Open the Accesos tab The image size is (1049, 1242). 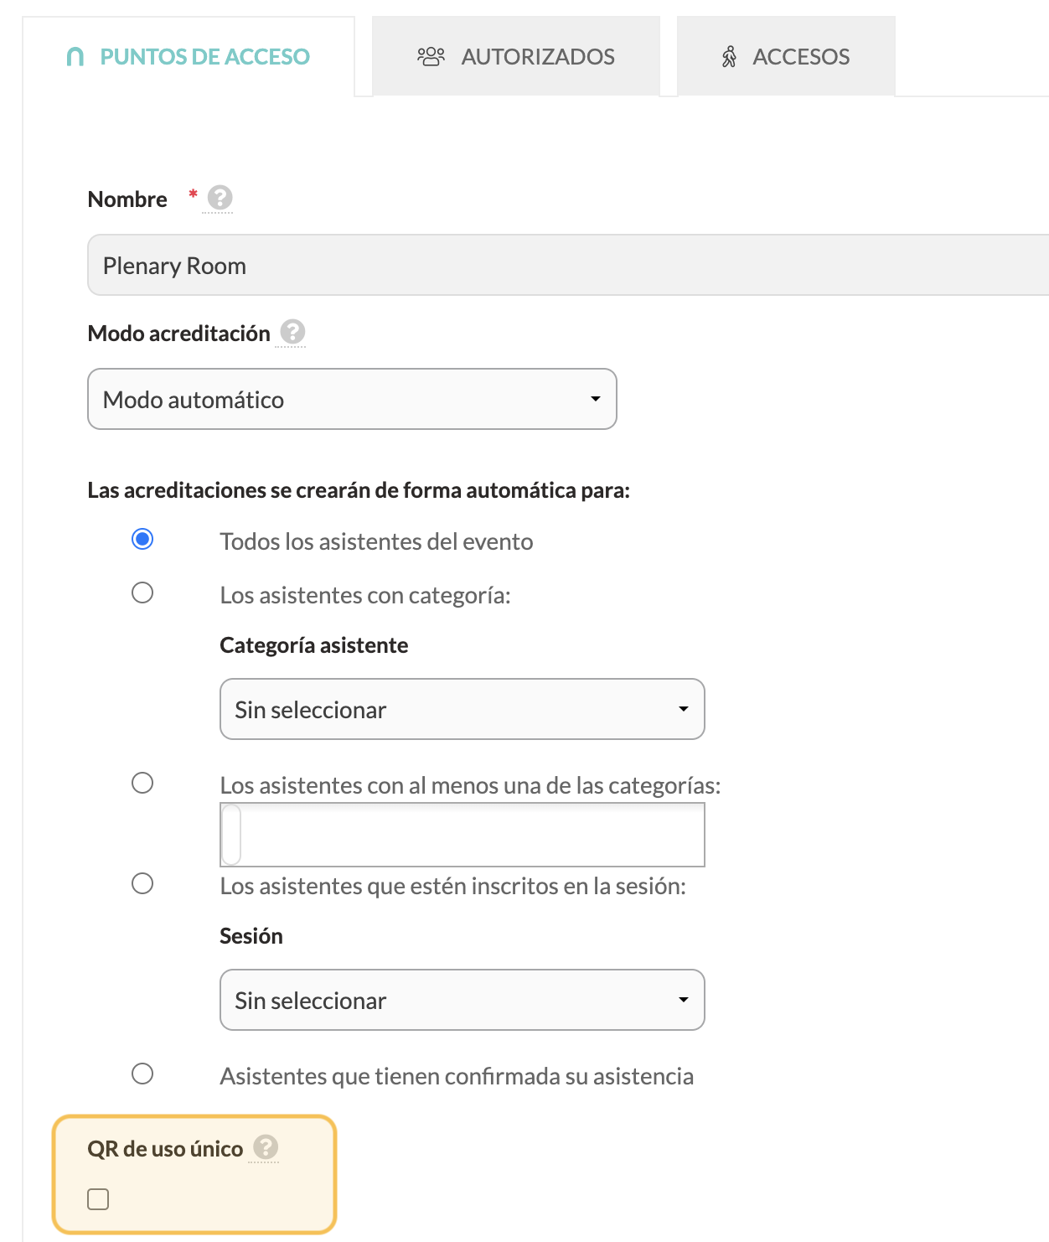(786, 56)
